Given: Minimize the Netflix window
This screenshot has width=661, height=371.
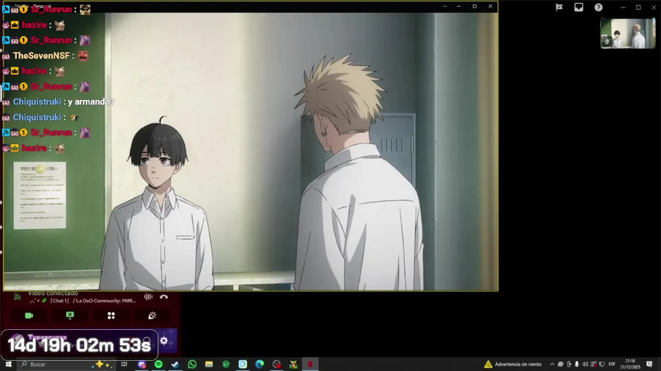Looking at the screenshot, I should pyautogui.click(x=459, y=6).
